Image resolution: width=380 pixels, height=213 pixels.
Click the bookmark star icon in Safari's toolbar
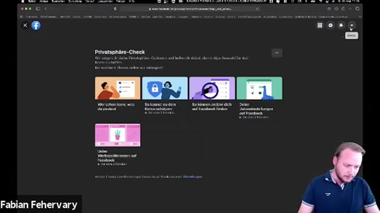[329, 9]
